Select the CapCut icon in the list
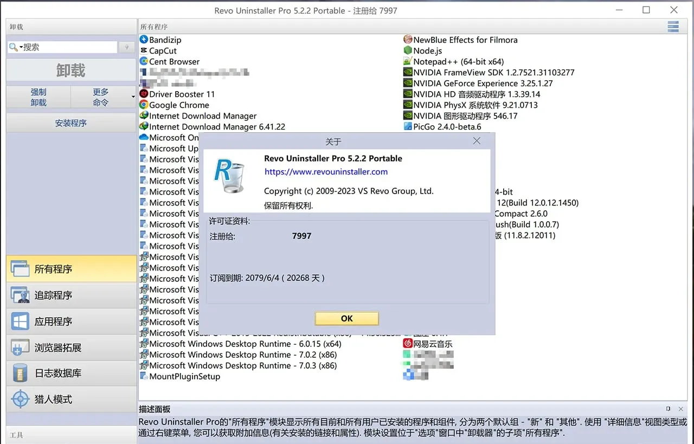Image resolution: width=694 pixels, height=444 pixels. click(x=144, y=50)
